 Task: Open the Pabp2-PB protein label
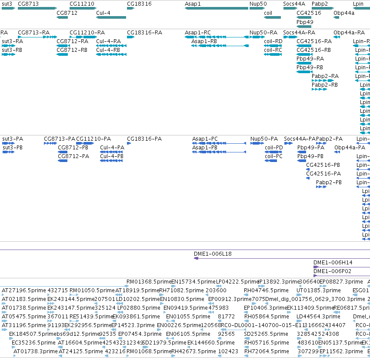tap(329, 182)
